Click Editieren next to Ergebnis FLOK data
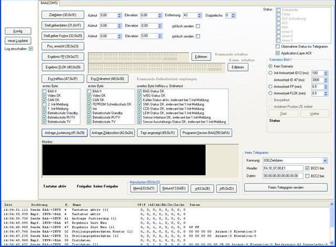Viewport: 336px width, 247px height. tap(238, 67)
